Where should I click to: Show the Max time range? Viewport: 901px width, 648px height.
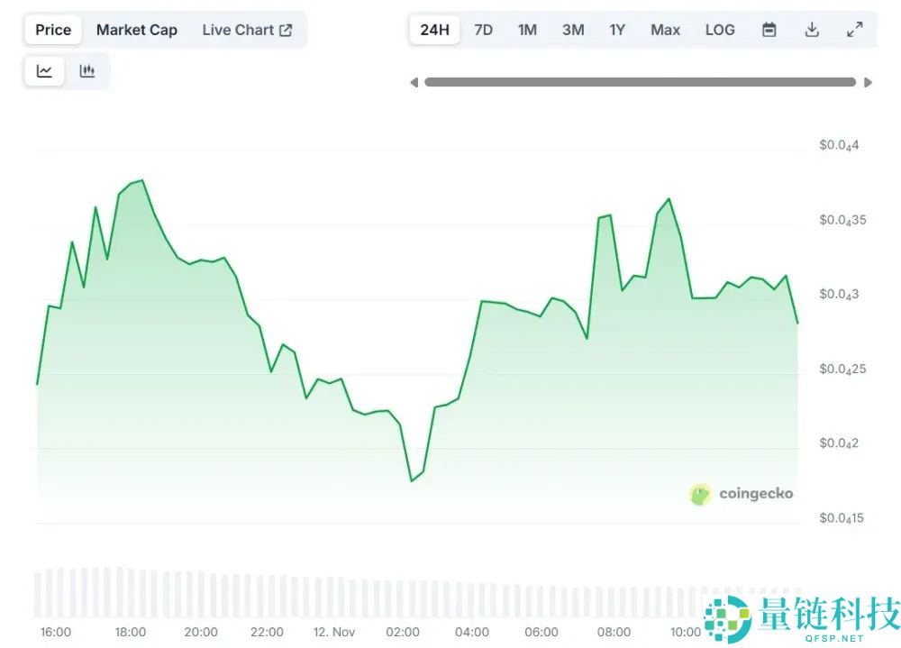[665, 30]
